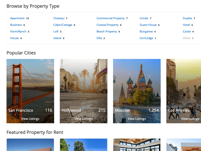201x151 pixels.
Task: Click the Popular Cities heading
Action: click(21, 53)
